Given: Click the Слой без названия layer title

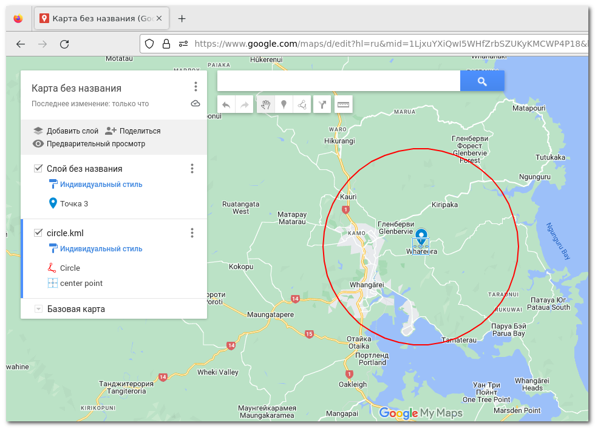Looking at the screenshot, I should pos(84,169).
